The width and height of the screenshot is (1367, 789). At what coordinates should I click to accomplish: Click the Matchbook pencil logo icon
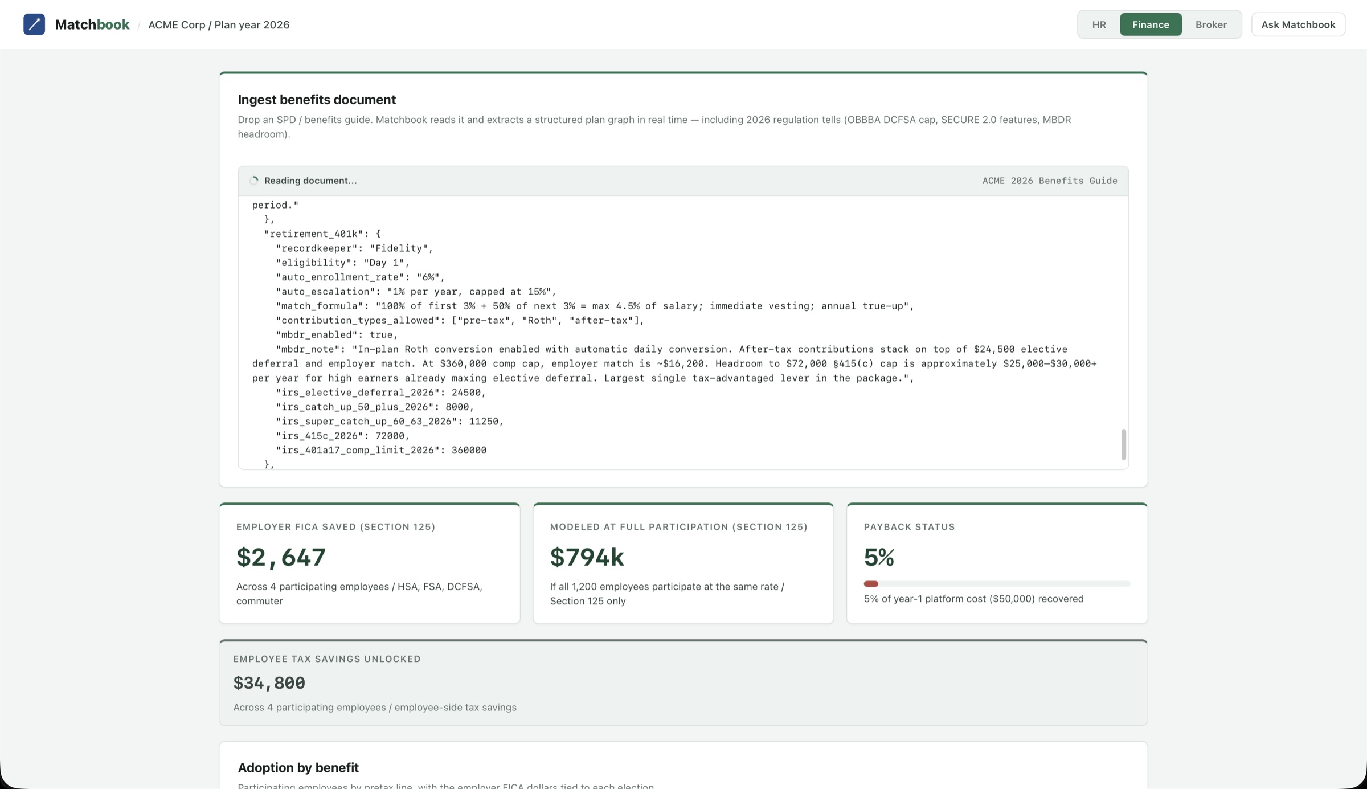(34, 24)
